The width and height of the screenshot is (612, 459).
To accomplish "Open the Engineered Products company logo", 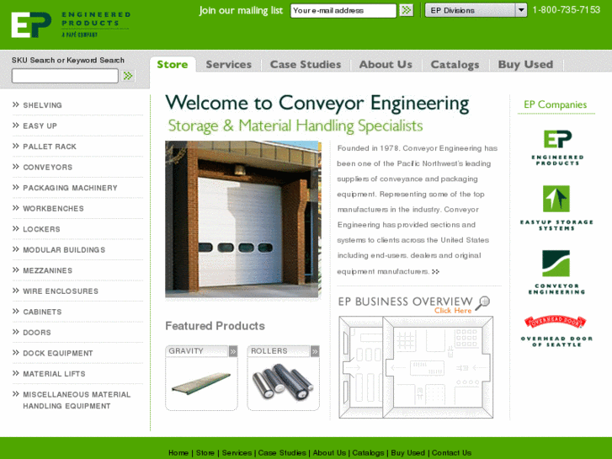I will [557, 147].
